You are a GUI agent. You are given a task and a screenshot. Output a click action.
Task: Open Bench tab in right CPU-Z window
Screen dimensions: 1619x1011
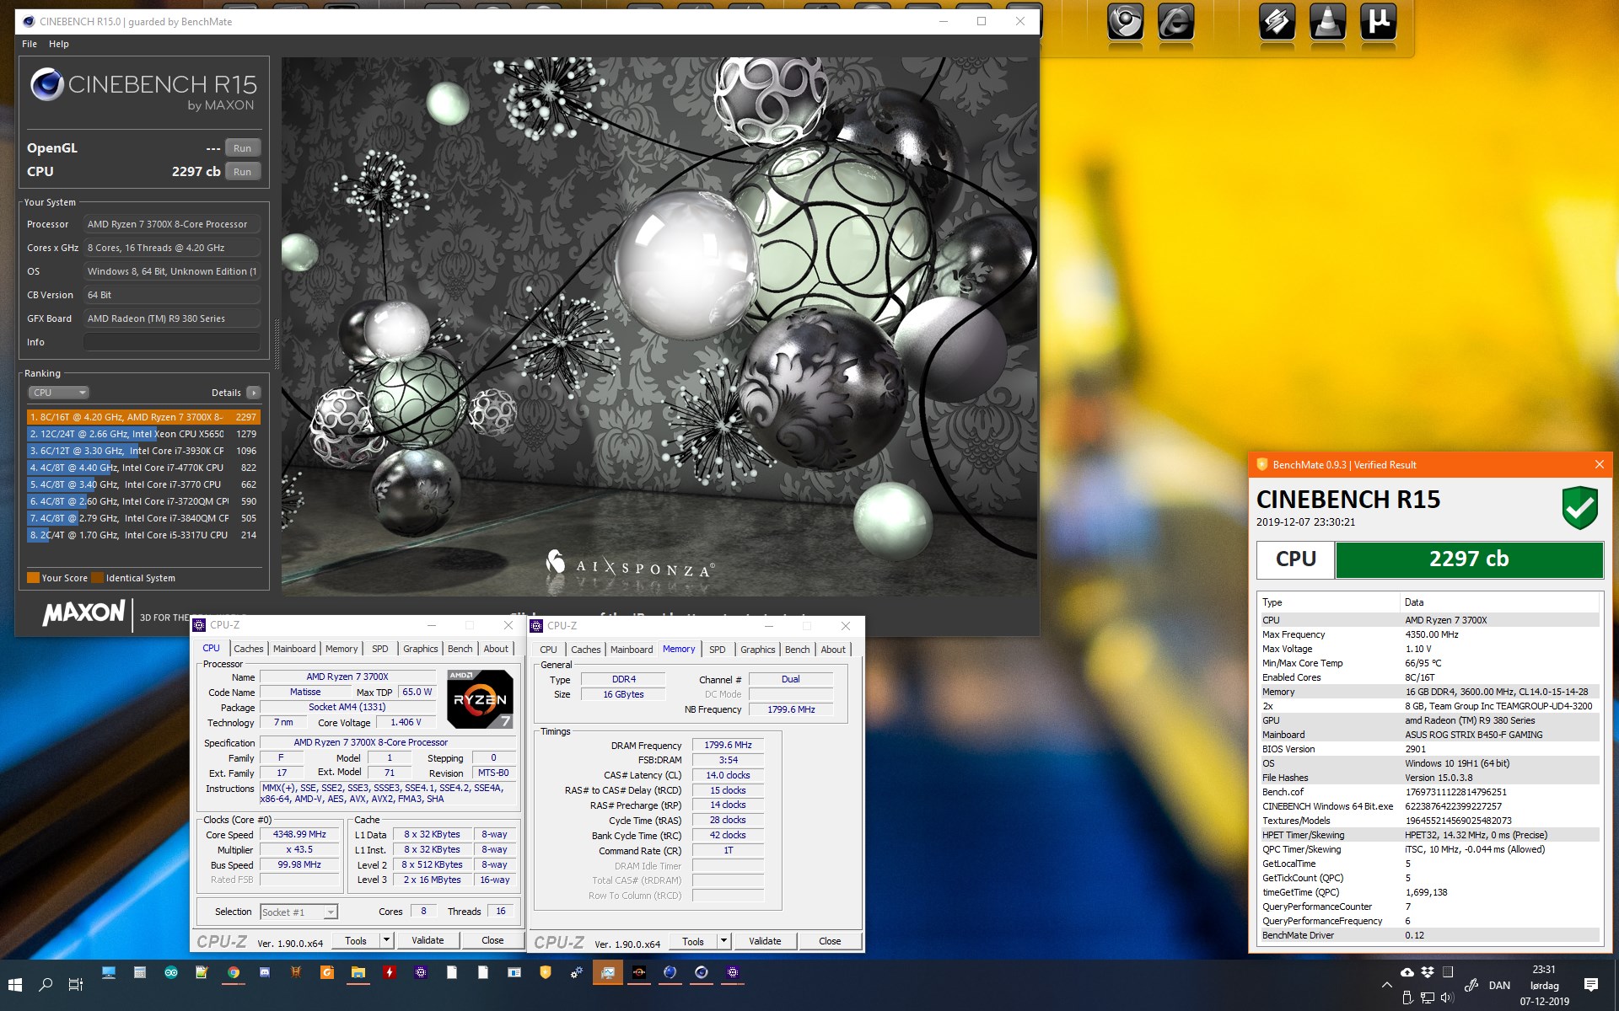[797, 650]
